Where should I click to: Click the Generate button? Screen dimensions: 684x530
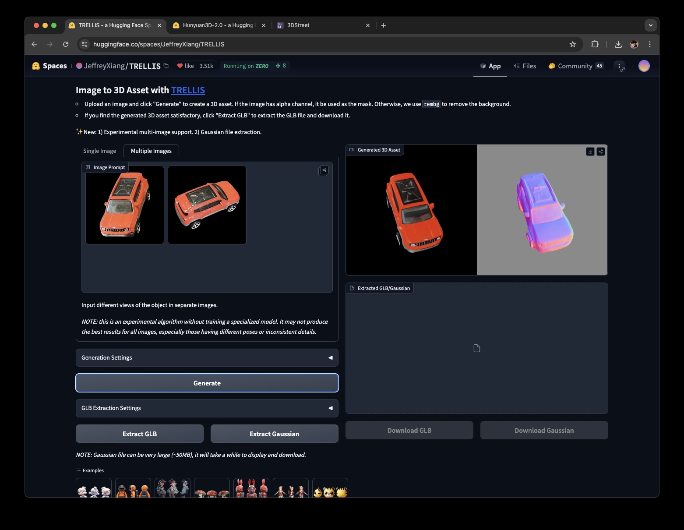[207, 383]
